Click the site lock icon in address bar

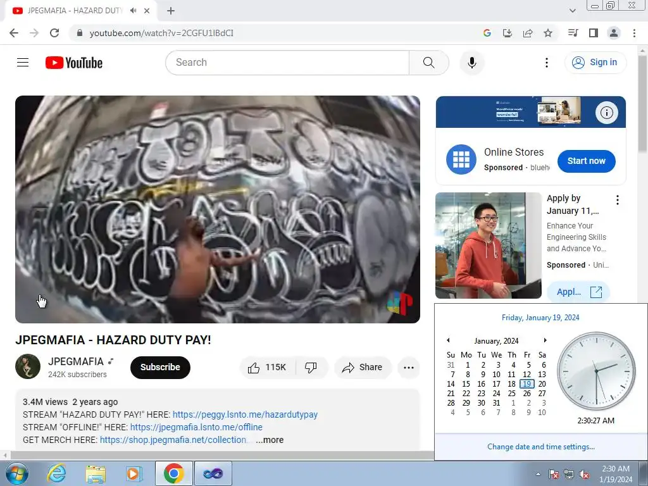point(80,33)
